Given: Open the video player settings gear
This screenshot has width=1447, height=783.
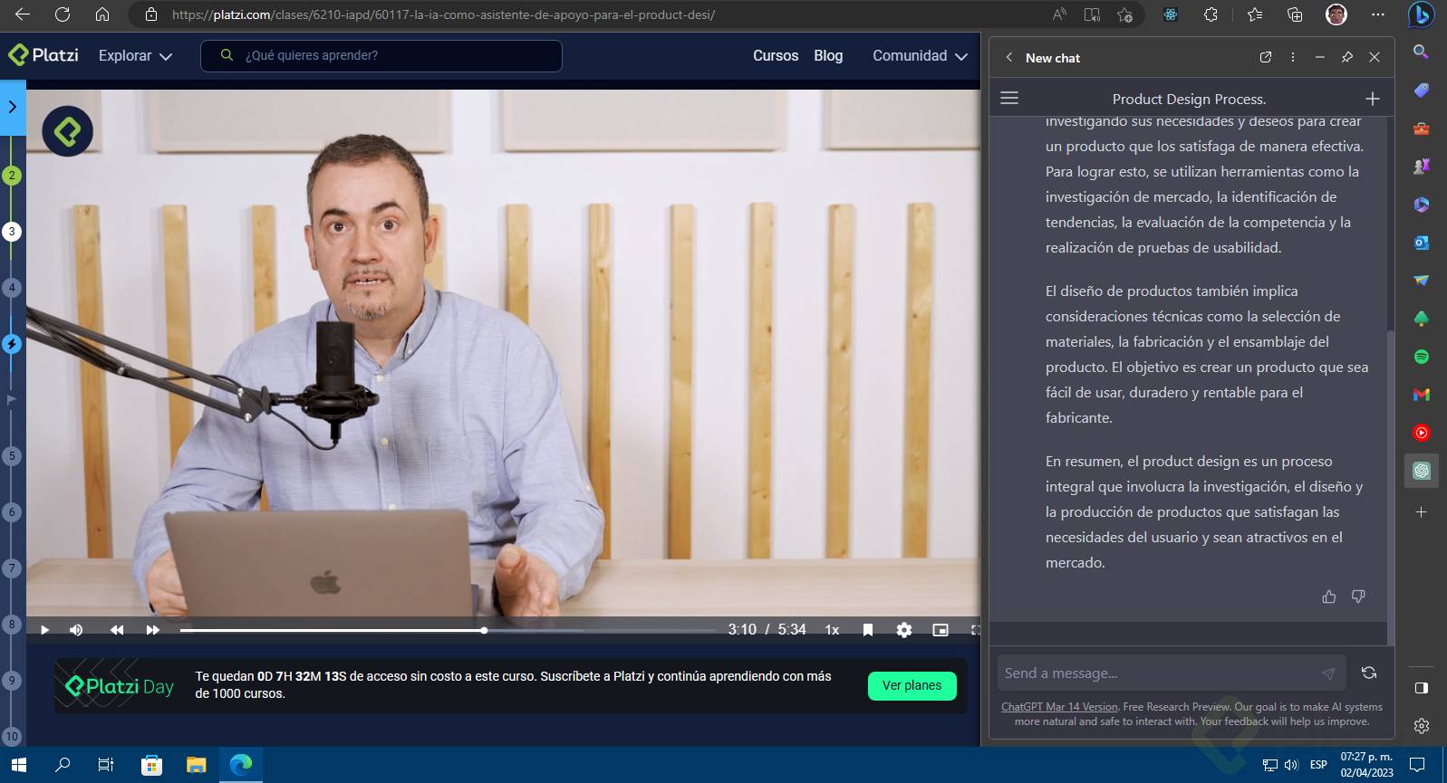Looking at the screenshot, I should (904, 630).
